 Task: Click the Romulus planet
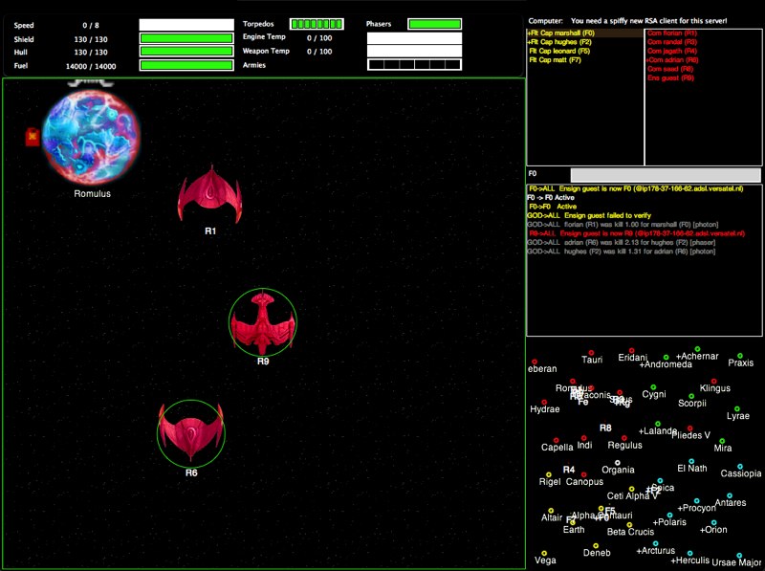pyautogui.click(x=91, y=137)
